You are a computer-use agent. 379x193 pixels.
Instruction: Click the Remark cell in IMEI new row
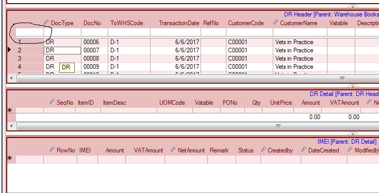(x=222, y=160)
